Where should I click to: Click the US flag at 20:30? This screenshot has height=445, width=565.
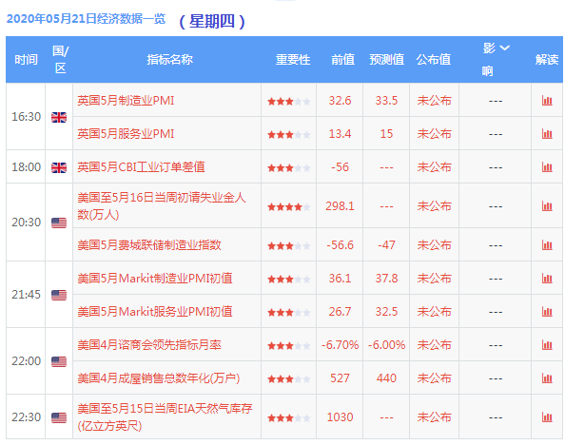[59, 222]
